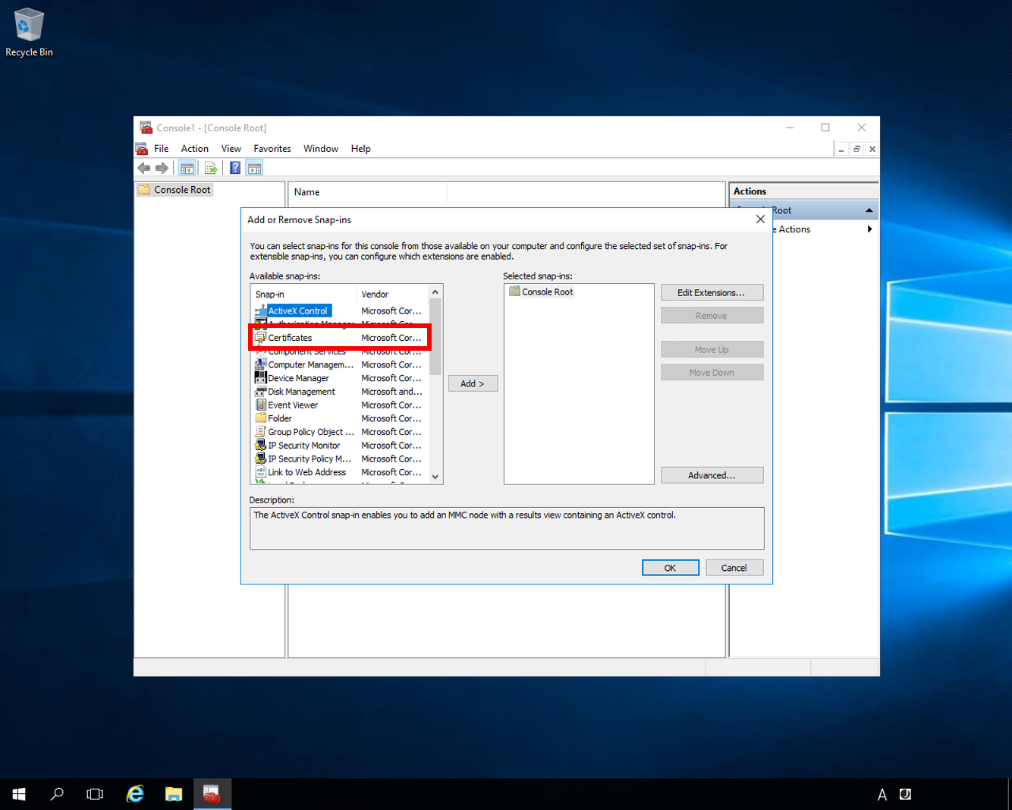Click Console Root folder icon in Selected snap-ins

(514, 292)
